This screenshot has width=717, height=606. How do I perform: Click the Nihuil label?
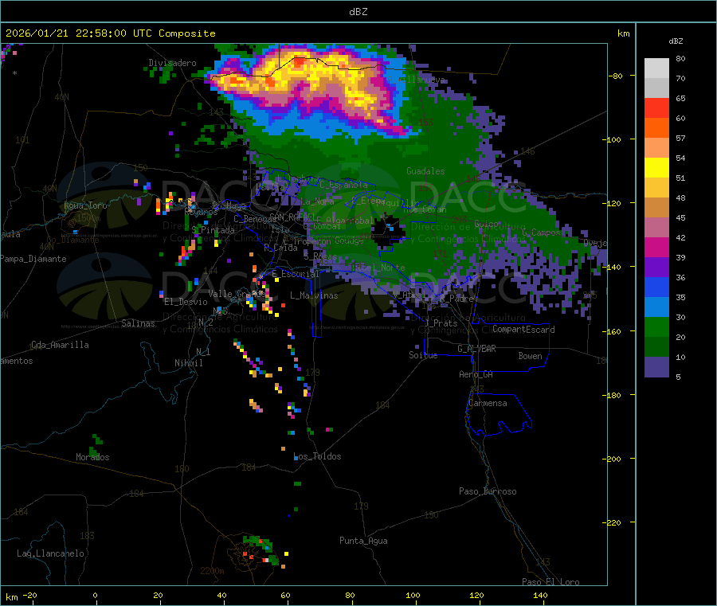[x=188, y=363]
